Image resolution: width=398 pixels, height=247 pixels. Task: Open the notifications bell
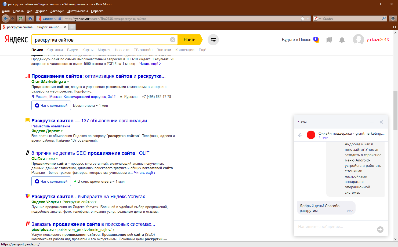coord(342,40)
